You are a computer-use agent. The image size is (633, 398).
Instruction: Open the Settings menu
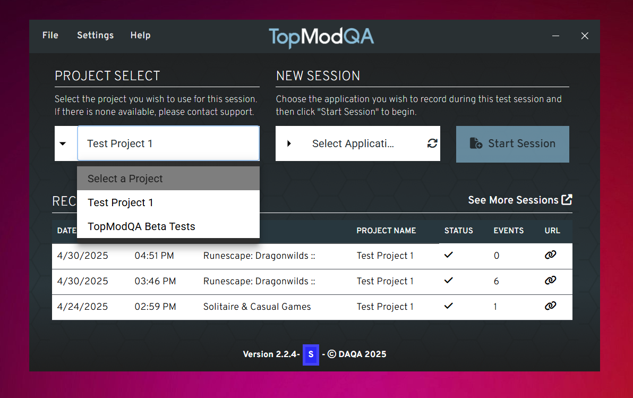[x=95, y=36]
